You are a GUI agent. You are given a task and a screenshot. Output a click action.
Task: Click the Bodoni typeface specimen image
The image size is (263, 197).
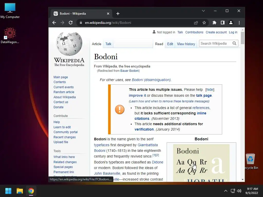[x=201, y=163]
